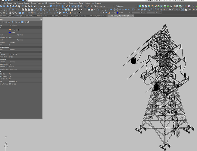Click the Array grid icon
This screenshot has width=197, height=151.
pos(10,13)
